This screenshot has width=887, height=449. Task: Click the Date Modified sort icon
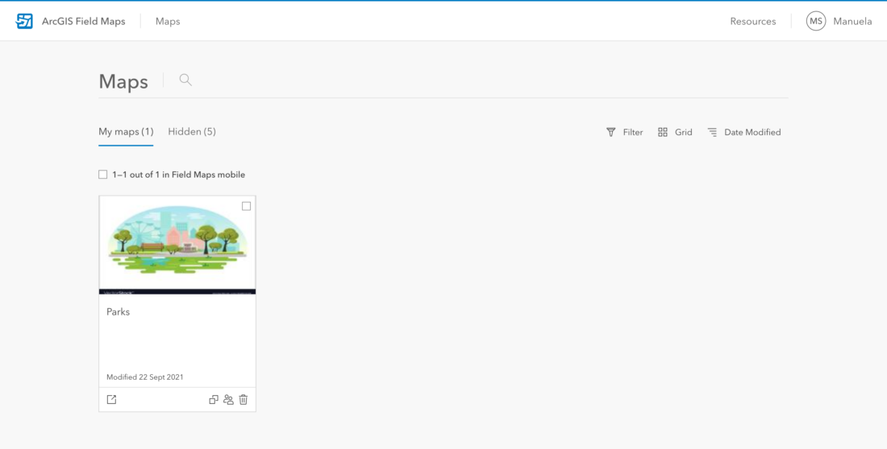pos(712,132)
